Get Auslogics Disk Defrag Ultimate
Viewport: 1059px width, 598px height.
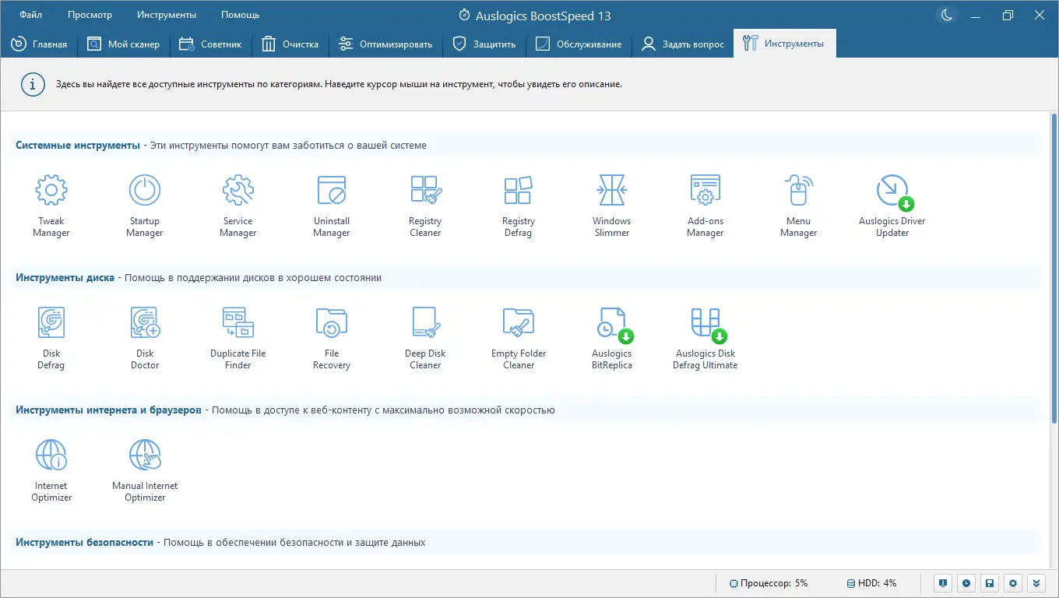(x=705, y=338)
